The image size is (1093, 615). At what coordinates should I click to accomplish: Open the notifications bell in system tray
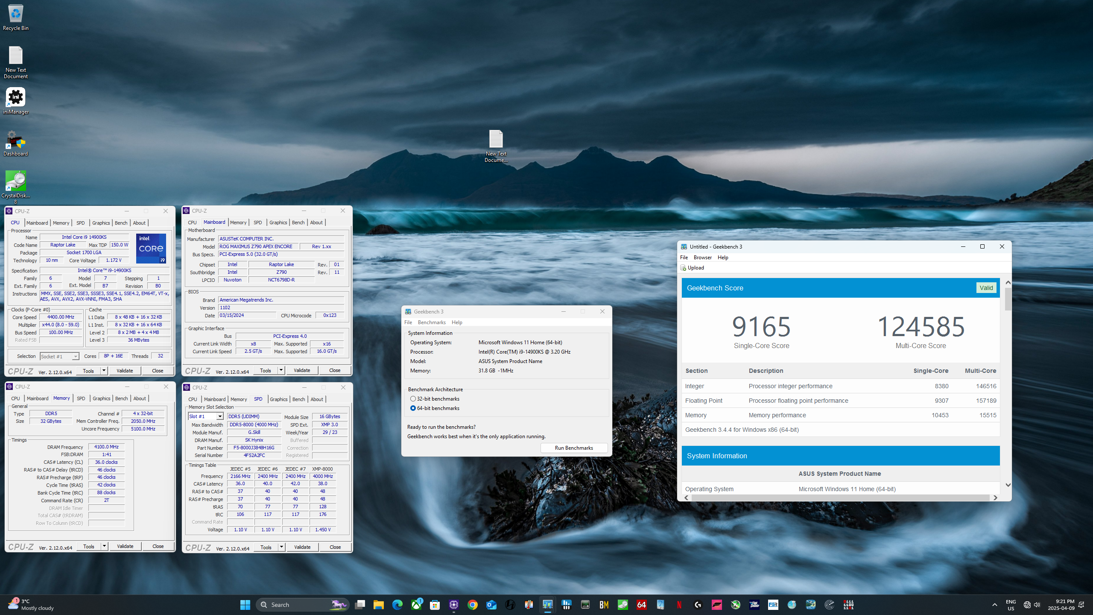[x=1081, y=605]
